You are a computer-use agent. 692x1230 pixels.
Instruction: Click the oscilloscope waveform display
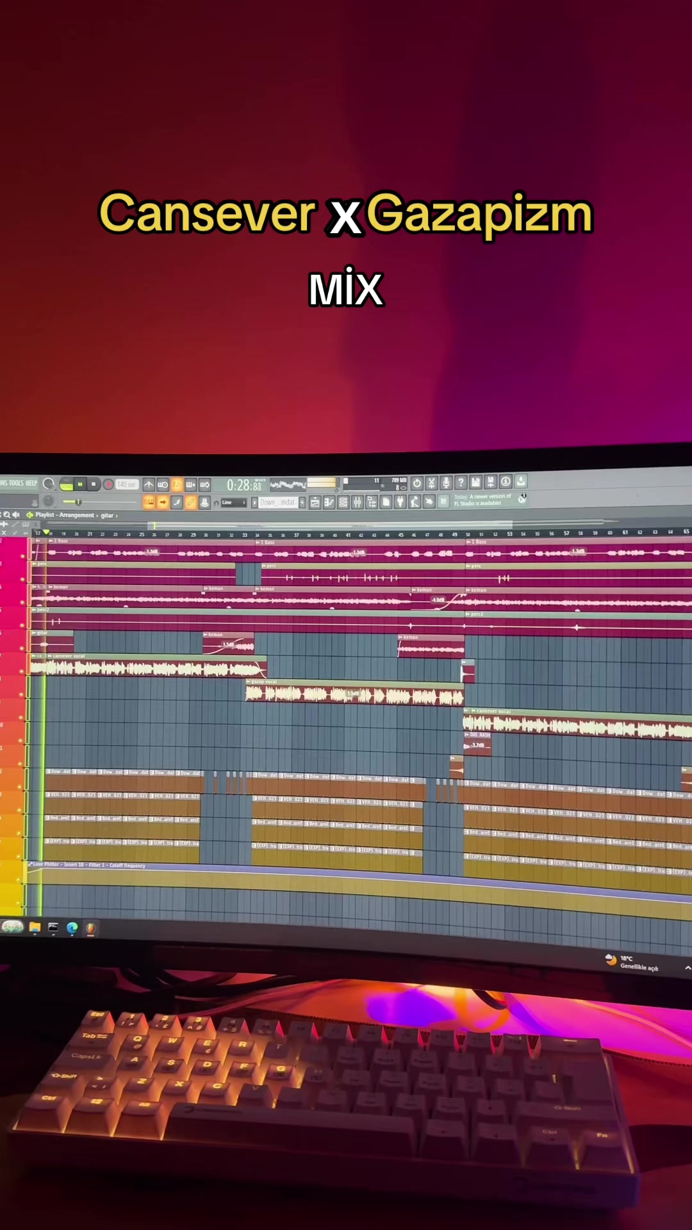pos(288,484)
